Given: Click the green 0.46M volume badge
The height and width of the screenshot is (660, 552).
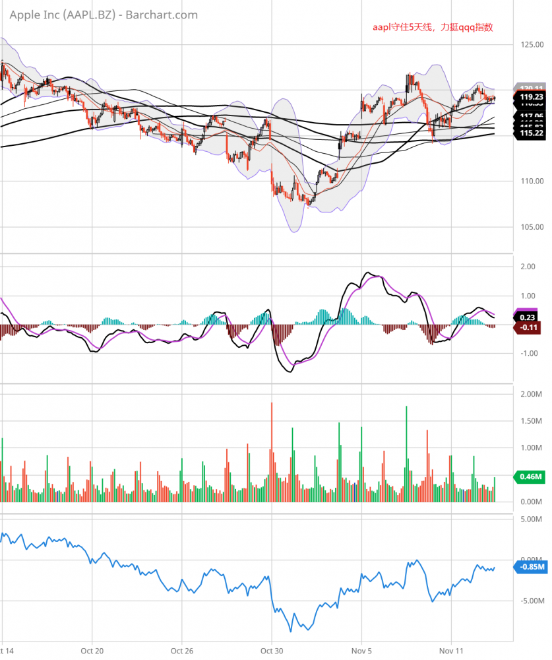Looking at the screenshot, I should (530, 476).
